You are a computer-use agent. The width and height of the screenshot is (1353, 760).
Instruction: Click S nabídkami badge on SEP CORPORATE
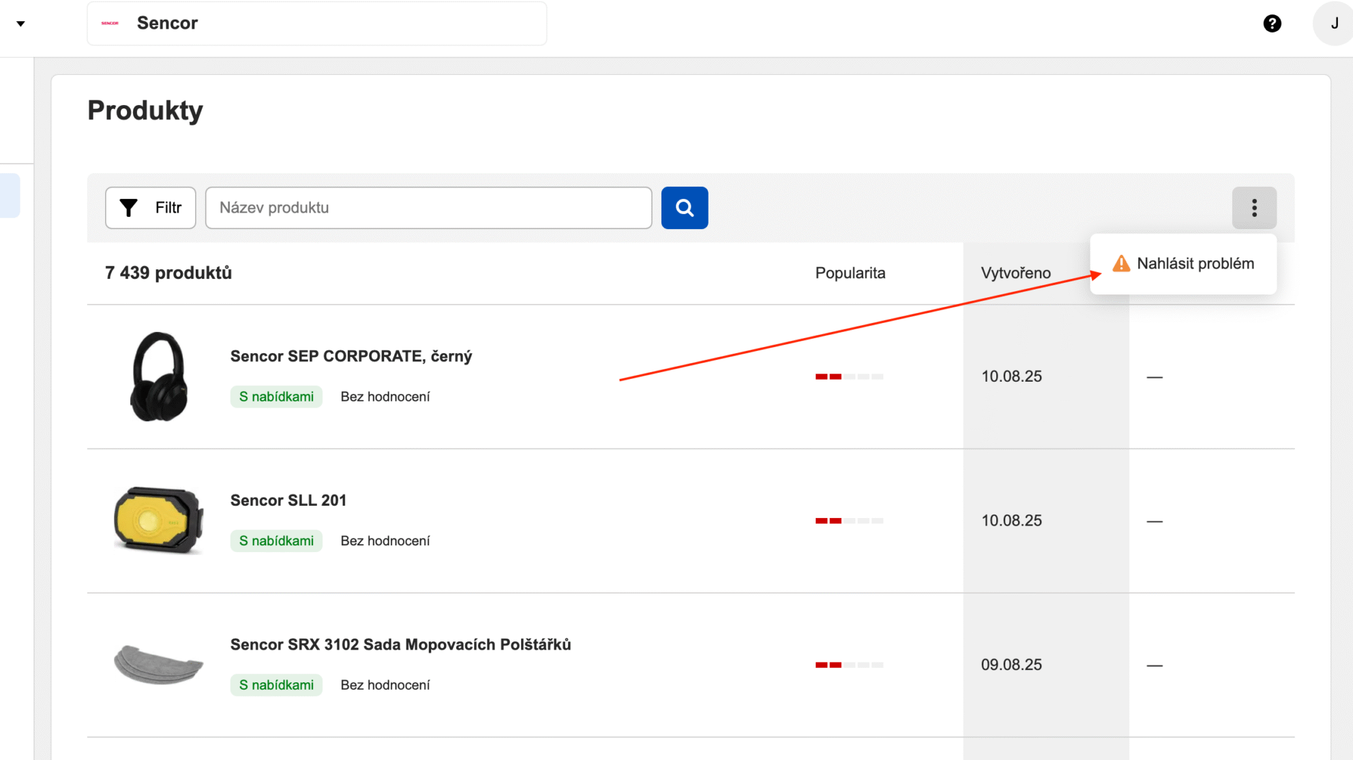(276, 397)
